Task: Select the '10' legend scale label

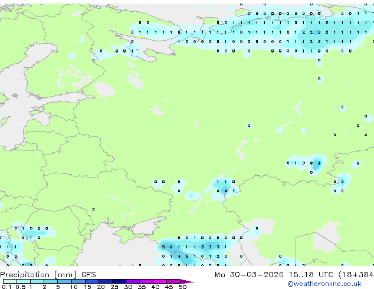Action: [x=74, y=287]
